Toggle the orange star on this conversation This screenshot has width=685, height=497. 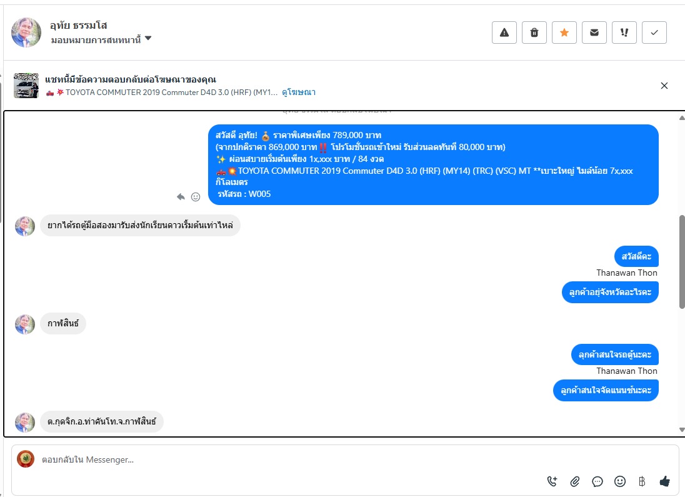(564, 33)
